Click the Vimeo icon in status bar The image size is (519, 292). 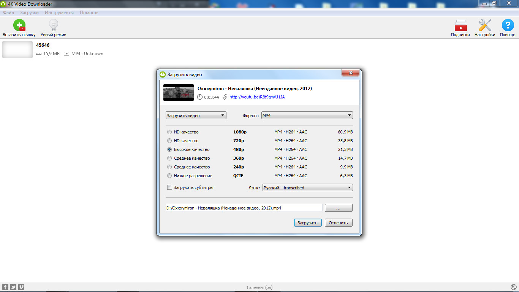(x=21, y=287)
